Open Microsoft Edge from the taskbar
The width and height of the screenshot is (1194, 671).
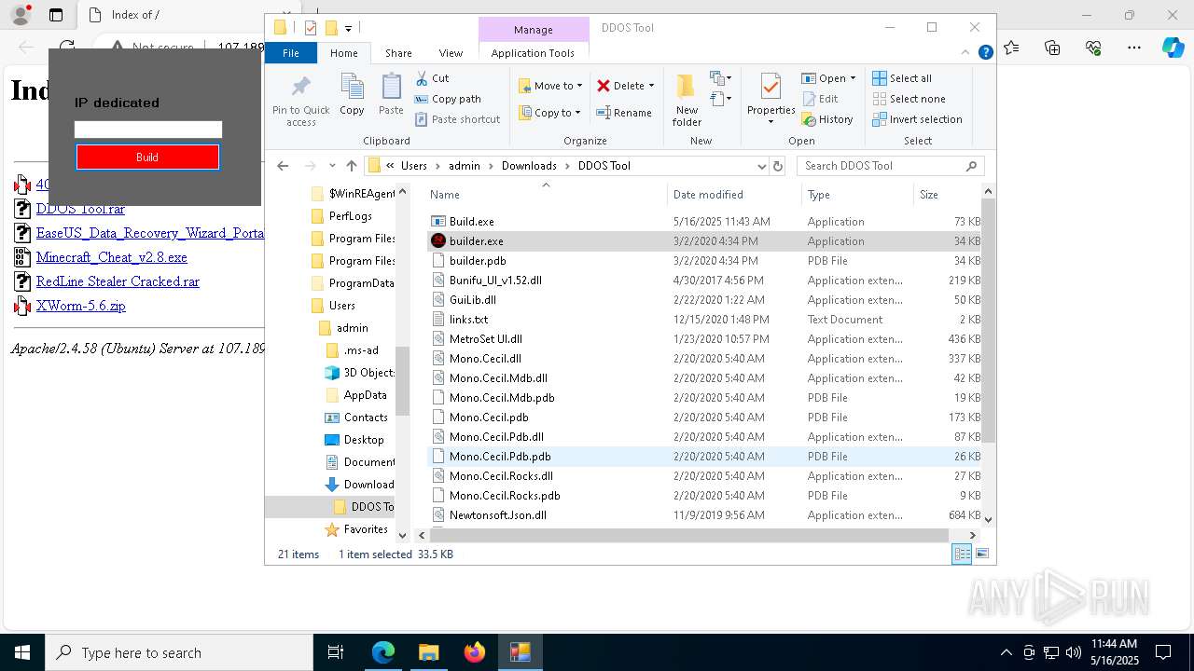click(x=383, y=652)
